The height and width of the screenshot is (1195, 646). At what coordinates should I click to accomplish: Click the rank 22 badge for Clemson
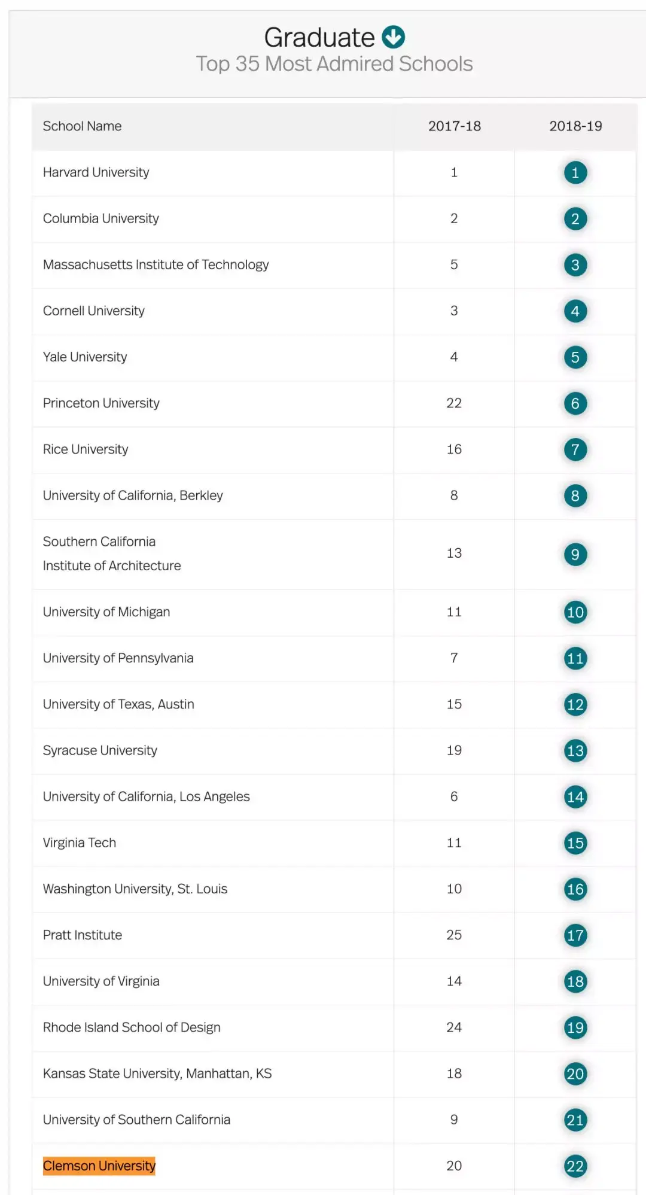click(575, 1166)
